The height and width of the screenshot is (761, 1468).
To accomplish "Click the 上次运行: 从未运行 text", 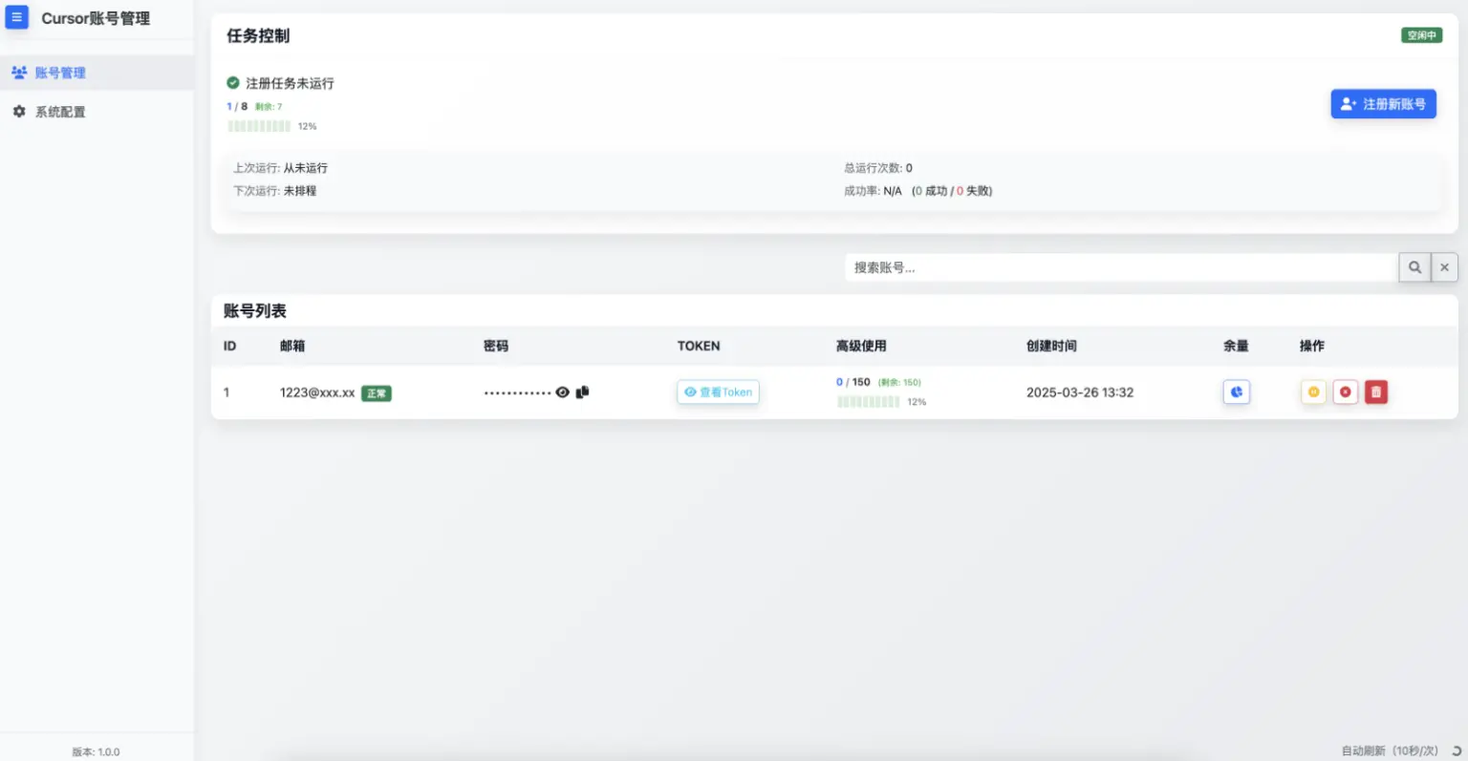I will point(280,168).
